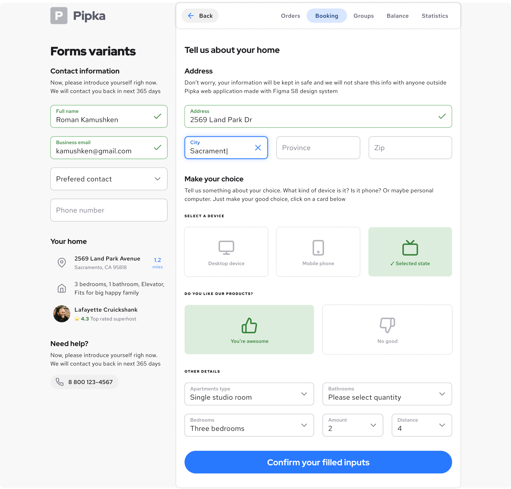511x489 pixels.
Task: Click the green checkmark in Full name field
Action: [x=157, y=116]
